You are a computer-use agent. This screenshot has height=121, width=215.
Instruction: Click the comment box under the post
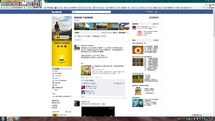coord(103,96)
